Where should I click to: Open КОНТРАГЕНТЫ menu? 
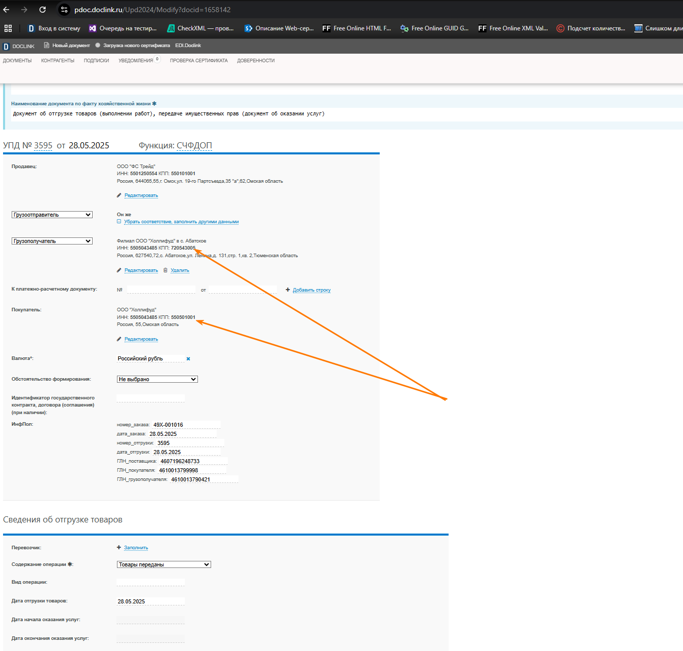[58, 61]
